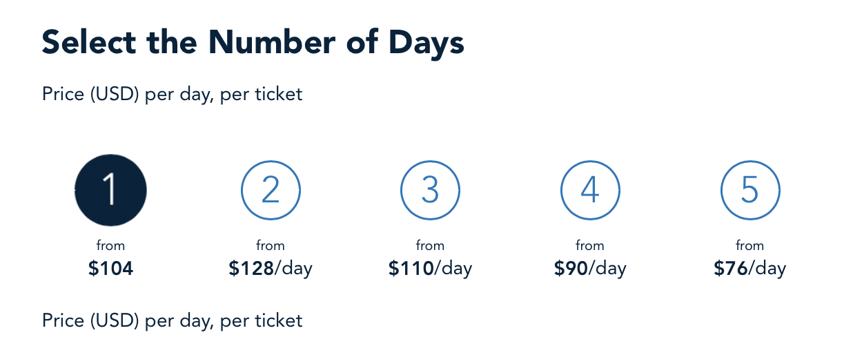
Task: Select the $90/day price text
Action: (590, 269)
